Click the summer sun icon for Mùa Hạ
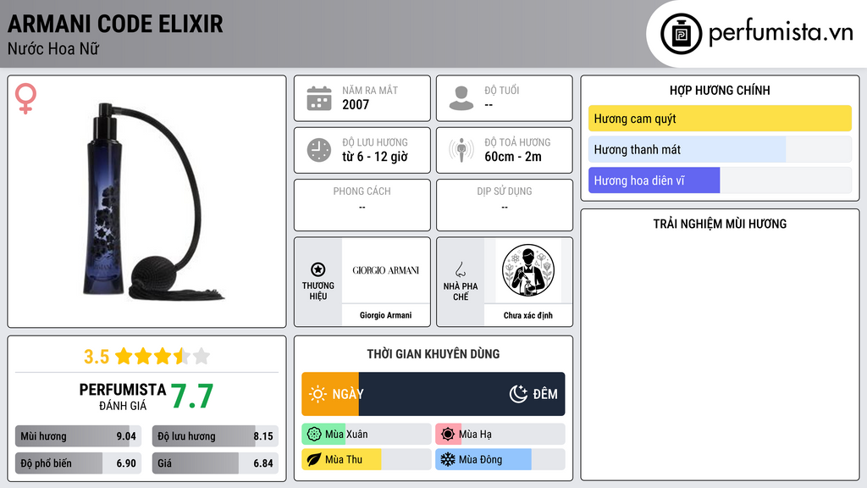867x488 pixels. coord(448,435)
